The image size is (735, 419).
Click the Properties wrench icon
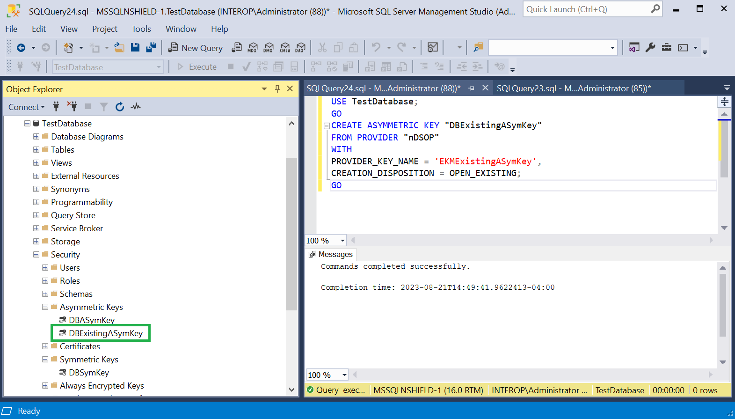click(x=650, y=47)
